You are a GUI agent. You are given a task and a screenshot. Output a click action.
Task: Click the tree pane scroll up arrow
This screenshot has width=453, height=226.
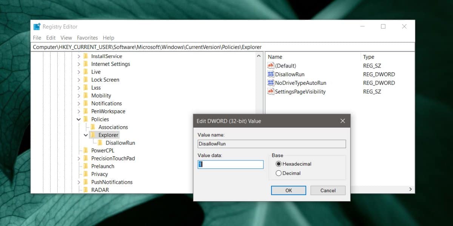coord(259,56)
